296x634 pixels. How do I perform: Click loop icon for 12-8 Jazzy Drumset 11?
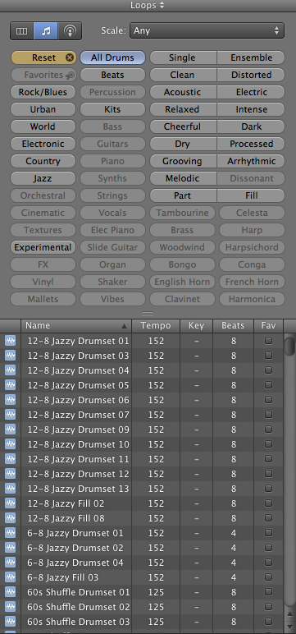click(x=10, y=459)
